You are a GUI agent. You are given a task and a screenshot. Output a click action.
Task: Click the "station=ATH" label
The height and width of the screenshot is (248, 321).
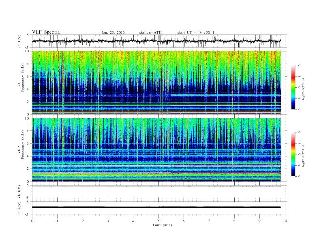click(150, 32)
